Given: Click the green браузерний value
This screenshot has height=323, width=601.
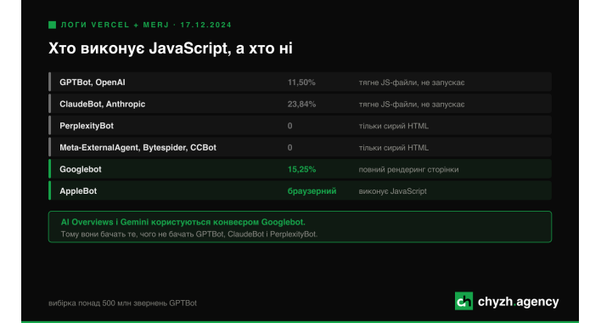Looking at the screenshot, I should [312, 191].
